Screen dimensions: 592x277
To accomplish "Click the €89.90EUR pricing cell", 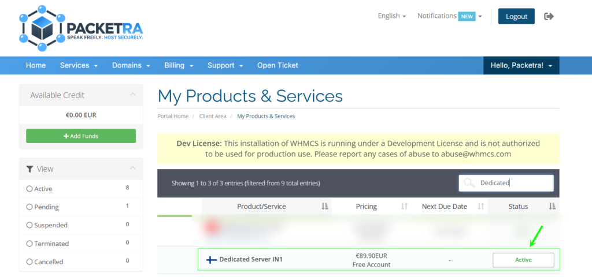I will click(x=372, y=256).
